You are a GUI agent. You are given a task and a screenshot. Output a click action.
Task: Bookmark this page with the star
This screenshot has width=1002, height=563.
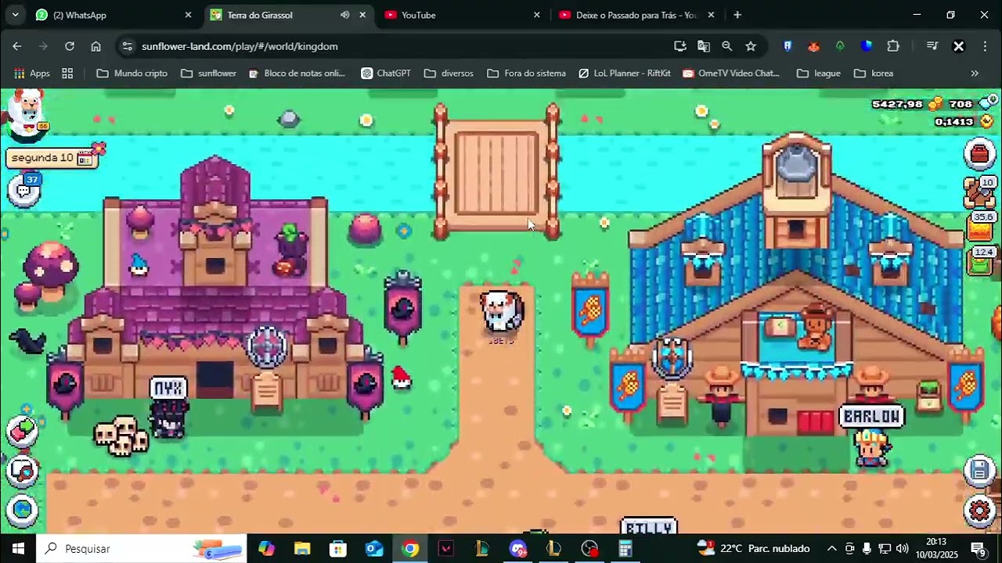(751, 46)
